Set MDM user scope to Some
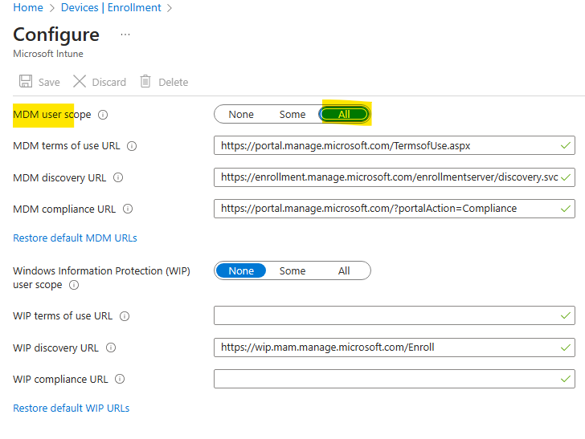Image resolution: width=585 pixels, height=439 pixels. click(292, 115)
